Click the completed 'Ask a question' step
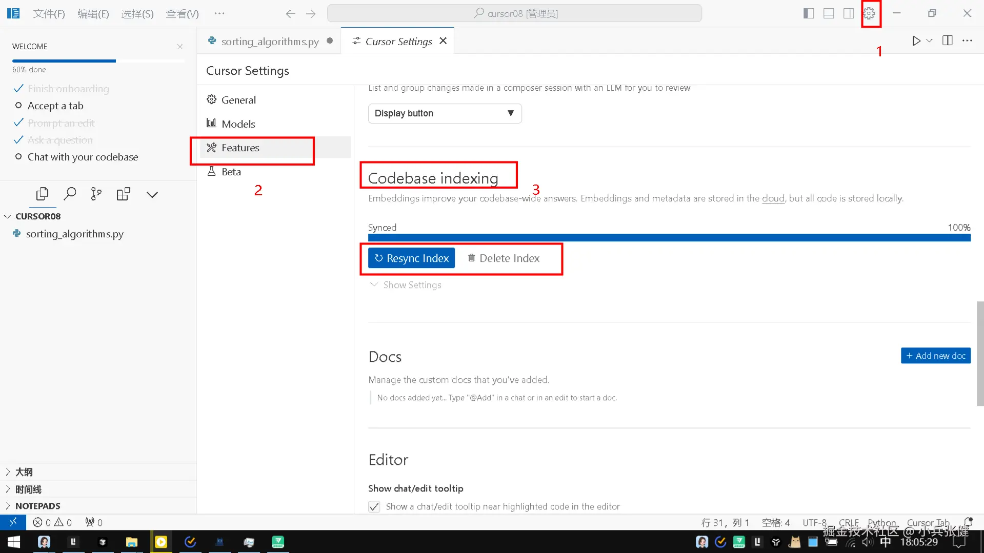The width and height of the screenshot is (984, 553). tap(60, 140)
